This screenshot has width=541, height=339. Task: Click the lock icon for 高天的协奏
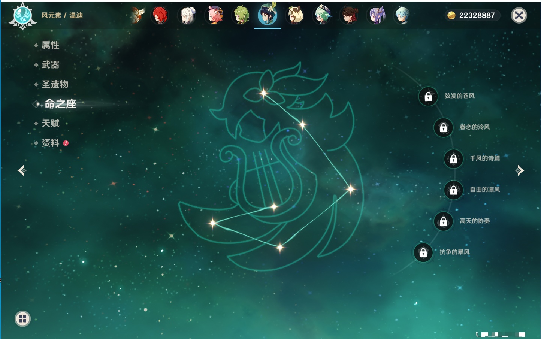coord(443,221)
